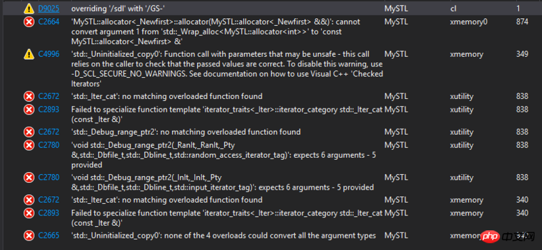Open C2893 code link at xutility line 838
This screenshot has width=542, height=250.
tap(48, 110)
